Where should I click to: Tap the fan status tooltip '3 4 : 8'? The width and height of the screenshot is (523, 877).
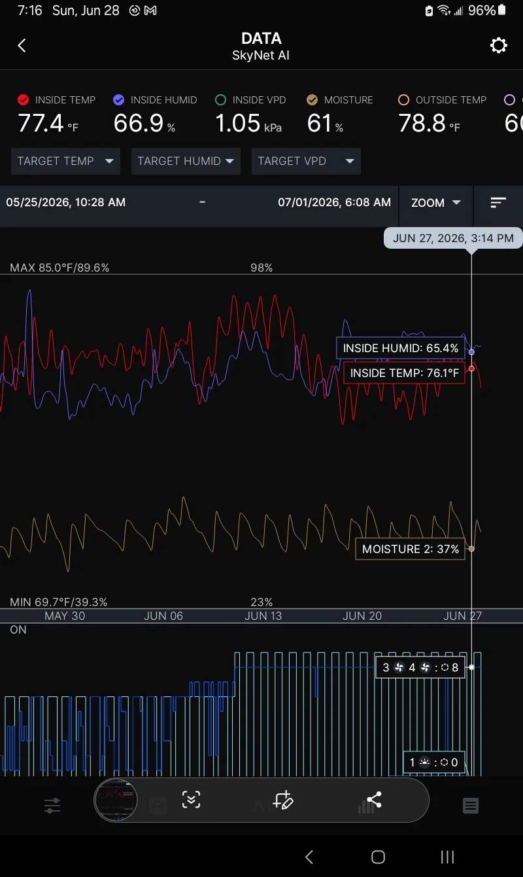pos(420,668)
